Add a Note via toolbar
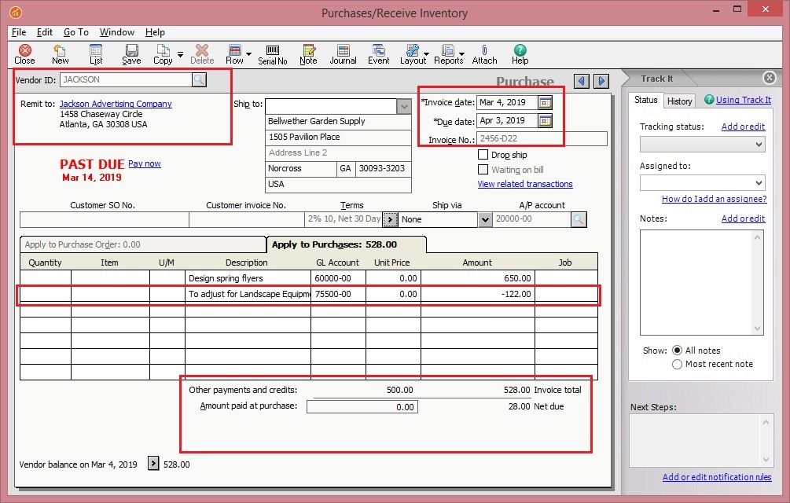This screenshot has width=790, height=503. coord(308,54)
